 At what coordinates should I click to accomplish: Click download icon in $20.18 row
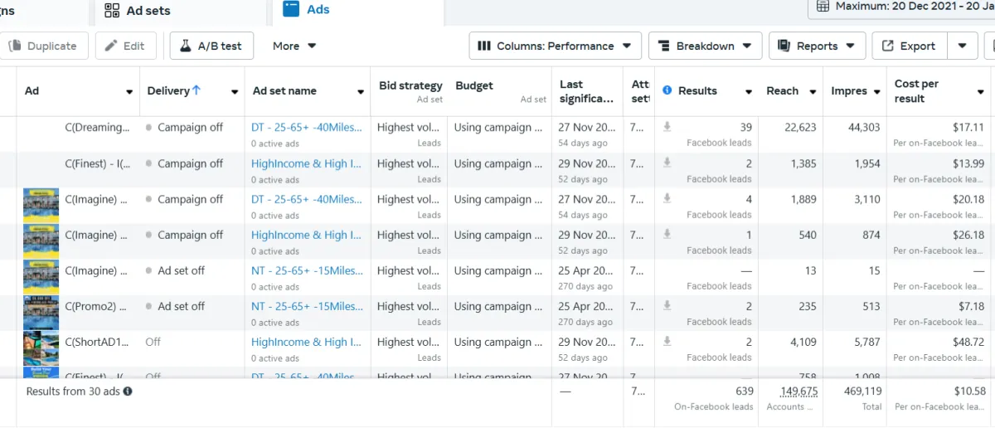pyautogui.click(x=667, y=198)
